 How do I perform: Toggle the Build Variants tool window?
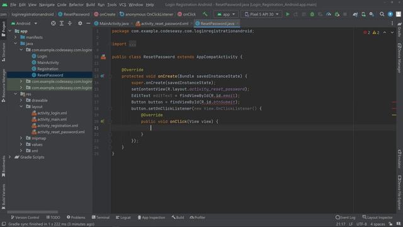point(3,196)
